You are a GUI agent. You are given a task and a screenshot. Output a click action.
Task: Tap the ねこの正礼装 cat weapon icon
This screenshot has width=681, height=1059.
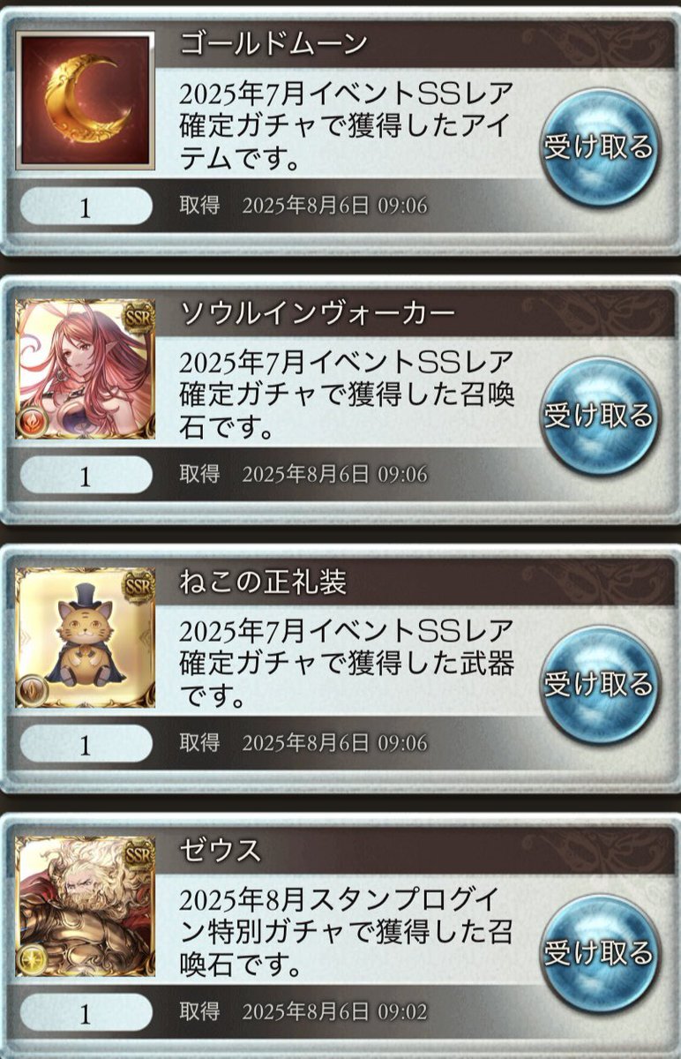pyautogui.click(x=86, y=638)
